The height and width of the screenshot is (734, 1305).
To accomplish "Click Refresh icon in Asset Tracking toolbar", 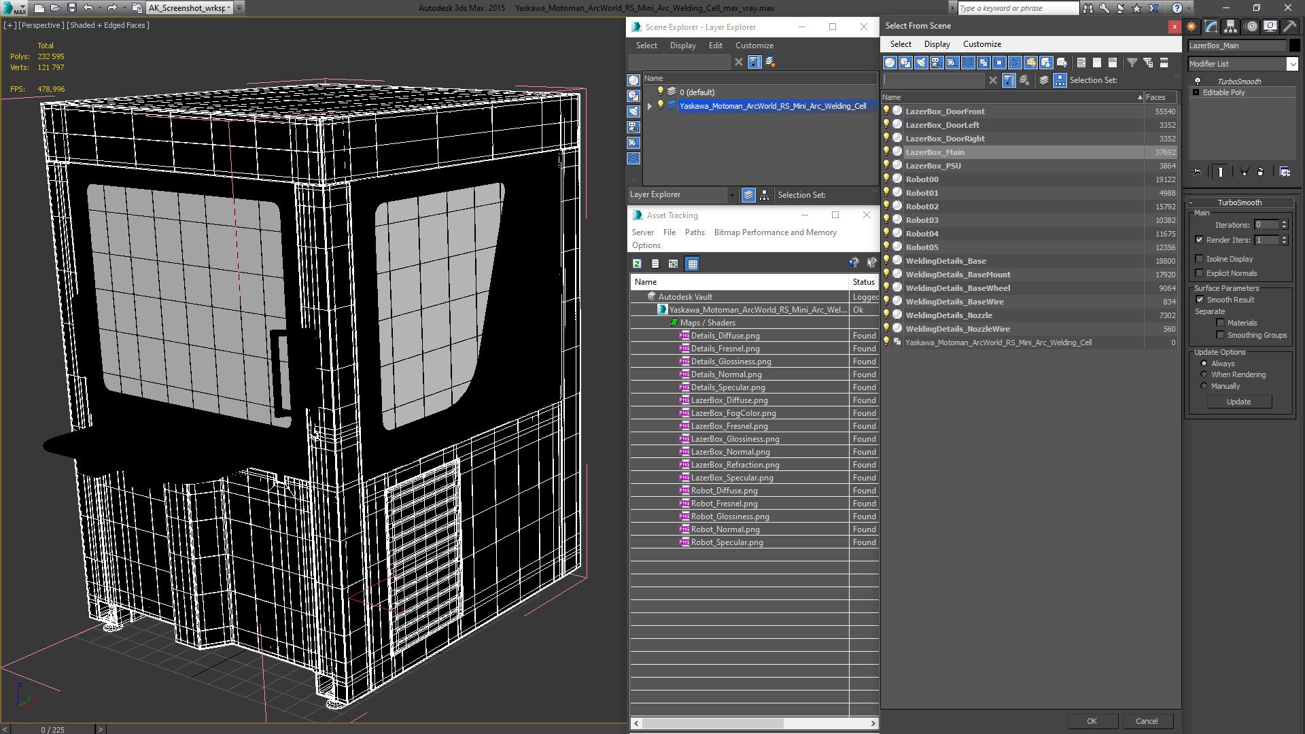I will coord(637,264).
